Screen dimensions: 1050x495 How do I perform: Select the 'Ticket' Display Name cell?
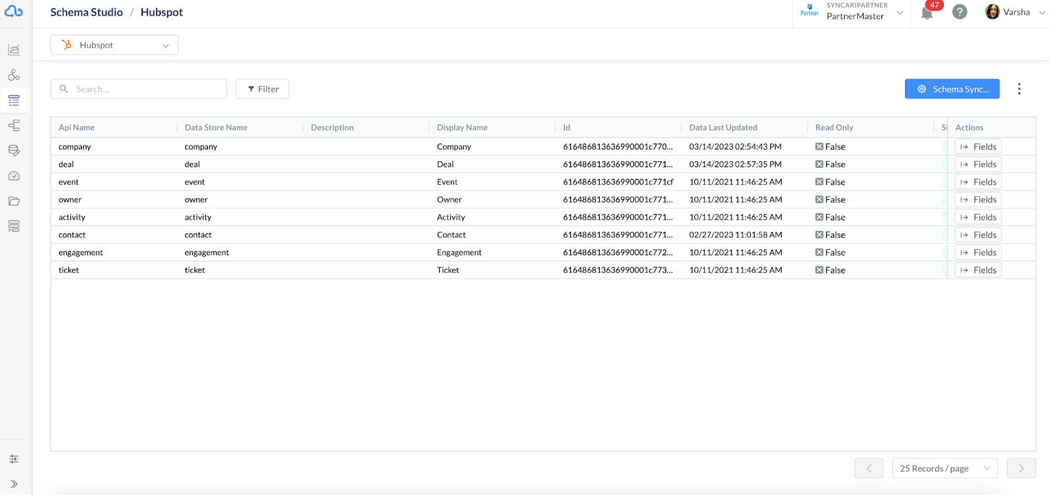pyautogui.click(x=448, y=270)
